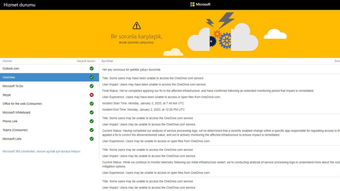Select the Skype service row
The image size is (340, 191).
coord(49,95)
